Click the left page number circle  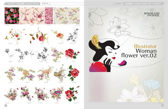[x=6, y=105]
